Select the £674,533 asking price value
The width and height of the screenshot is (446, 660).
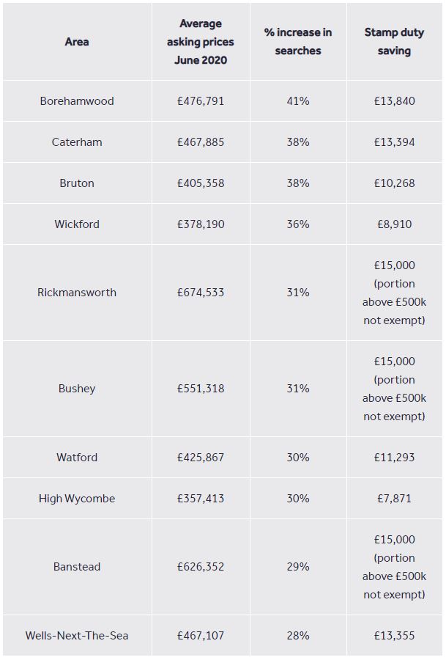[201, 293]
